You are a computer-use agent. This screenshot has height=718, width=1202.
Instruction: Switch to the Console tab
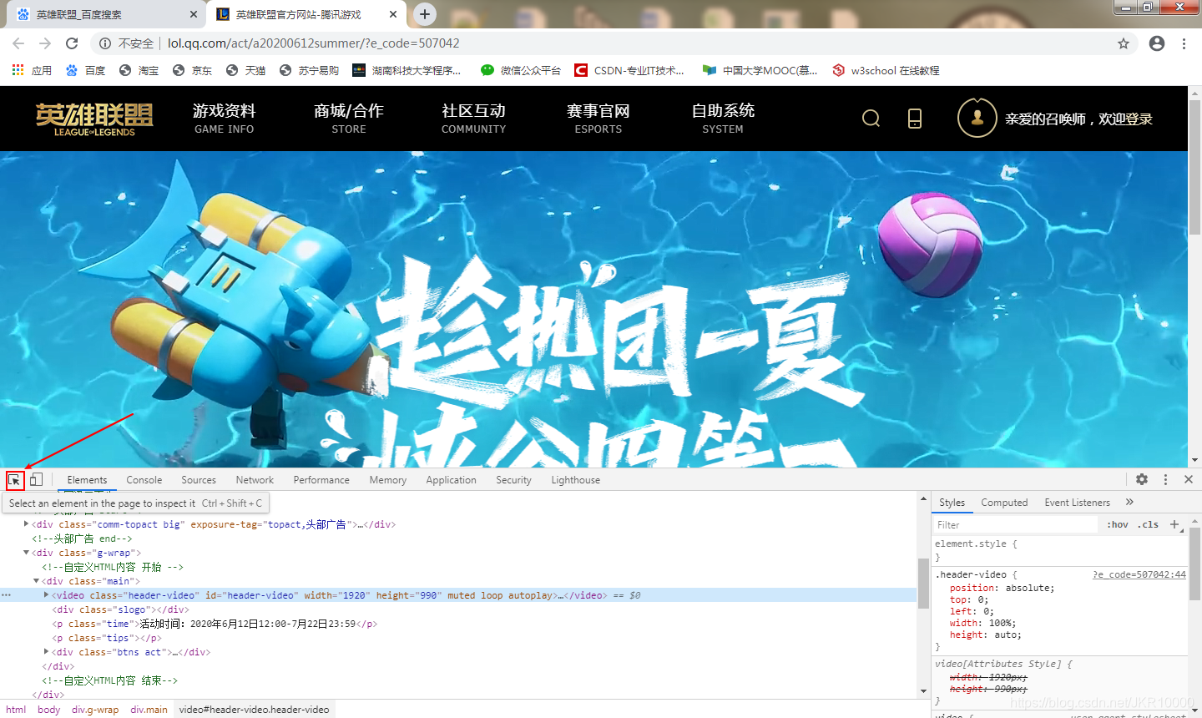(x=144, y=480)
